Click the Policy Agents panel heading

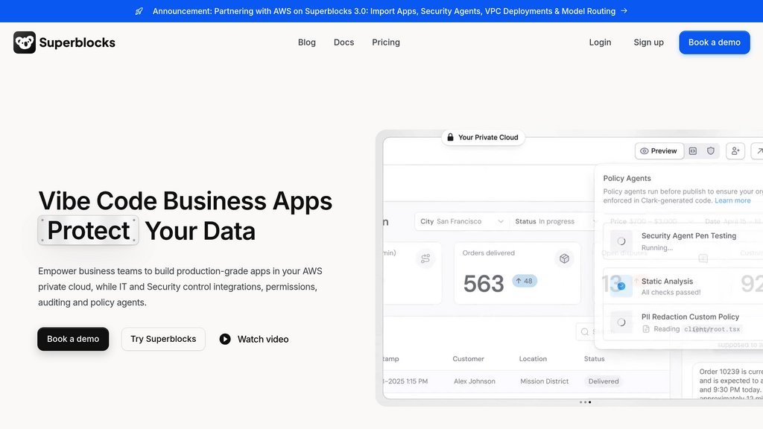[627, 179]
